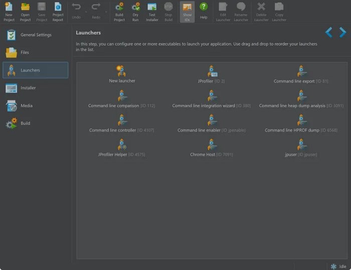The image size is (351, 270).
Task: Go to previous step with left arrow
Action: [x=329, y=33]
